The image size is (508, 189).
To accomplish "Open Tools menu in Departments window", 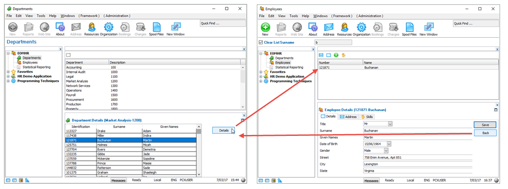I will 41,15.
